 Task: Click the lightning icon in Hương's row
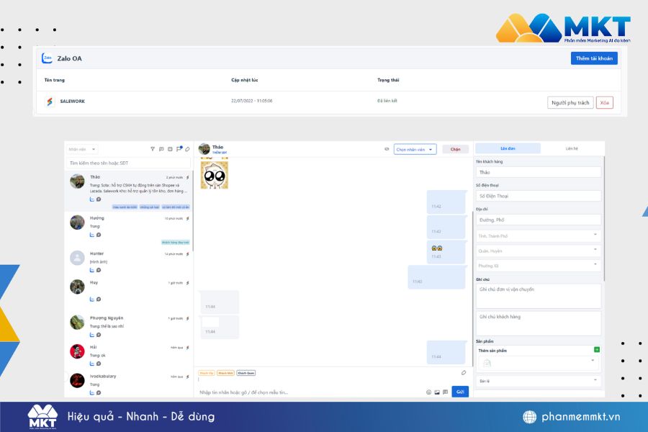[x=188, y=218]
